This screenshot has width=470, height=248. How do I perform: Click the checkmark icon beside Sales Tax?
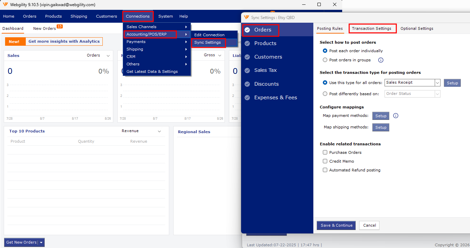tap(247, 70)
